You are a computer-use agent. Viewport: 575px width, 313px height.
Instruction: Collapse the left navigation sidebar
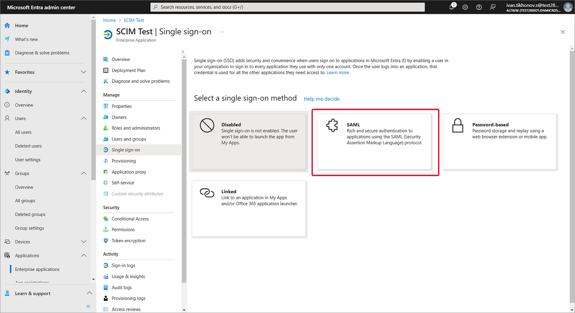[88, 306]
